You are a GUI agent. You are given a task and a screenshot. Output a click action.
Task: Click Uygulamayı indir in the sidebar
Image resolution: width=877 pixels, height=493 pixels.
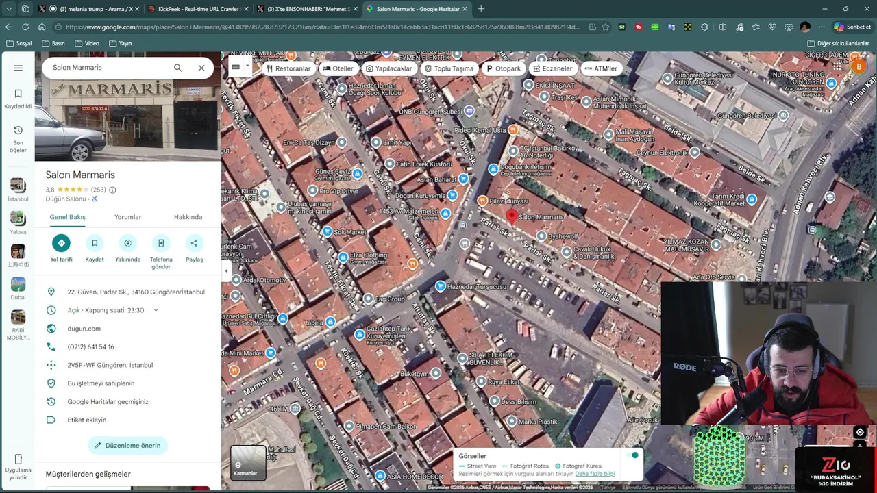coord(18,468)
